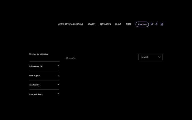Open the Contact Us page
The height and width of the screenshot is (120, 192).
point(105,24)
